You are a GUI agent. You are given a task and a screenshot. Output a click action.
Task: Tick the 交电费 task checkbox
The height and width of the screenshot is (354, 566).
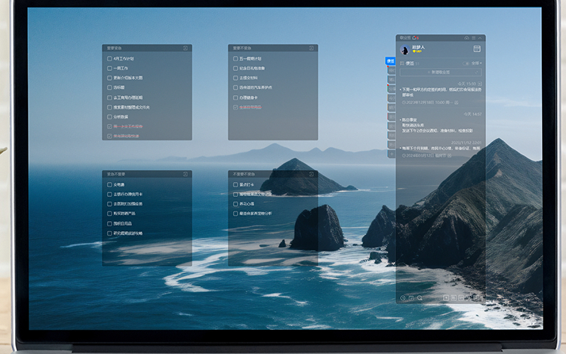click(x=109, y=184)
